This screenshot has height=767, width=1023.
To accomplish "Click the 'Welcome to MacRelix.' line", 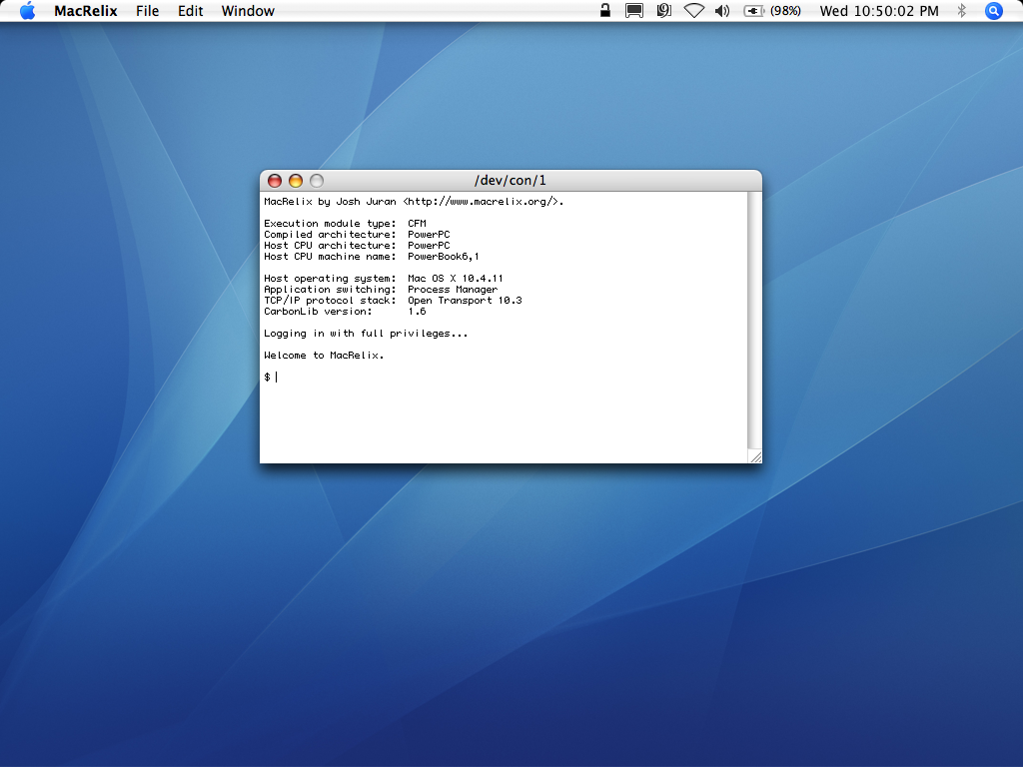I will pos(325,355).
